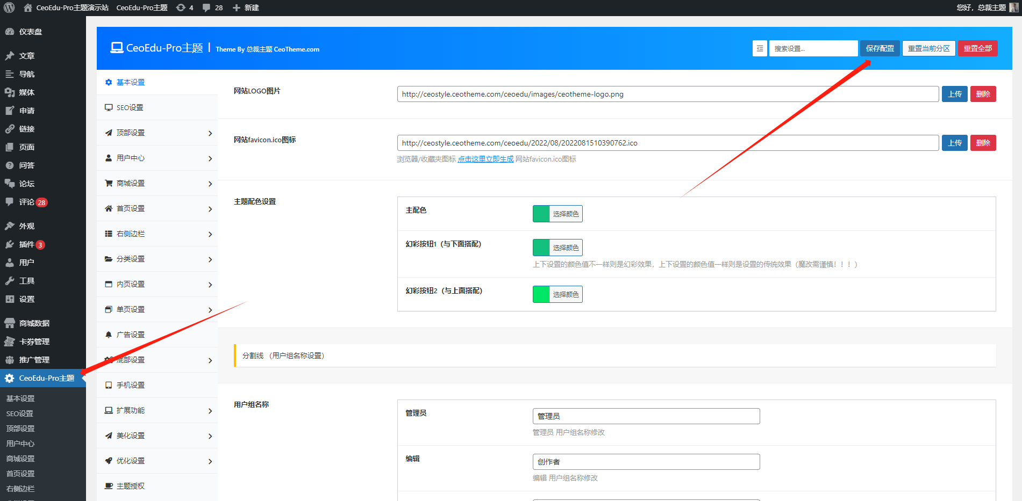
Task: Expand the 美化设置 chevron
Action: click(210, 436)
